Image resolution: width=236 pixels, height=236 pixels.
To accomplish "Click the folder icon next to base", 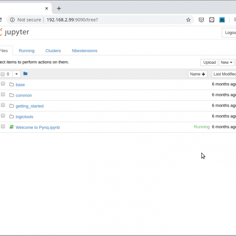I will click(11, 84).
